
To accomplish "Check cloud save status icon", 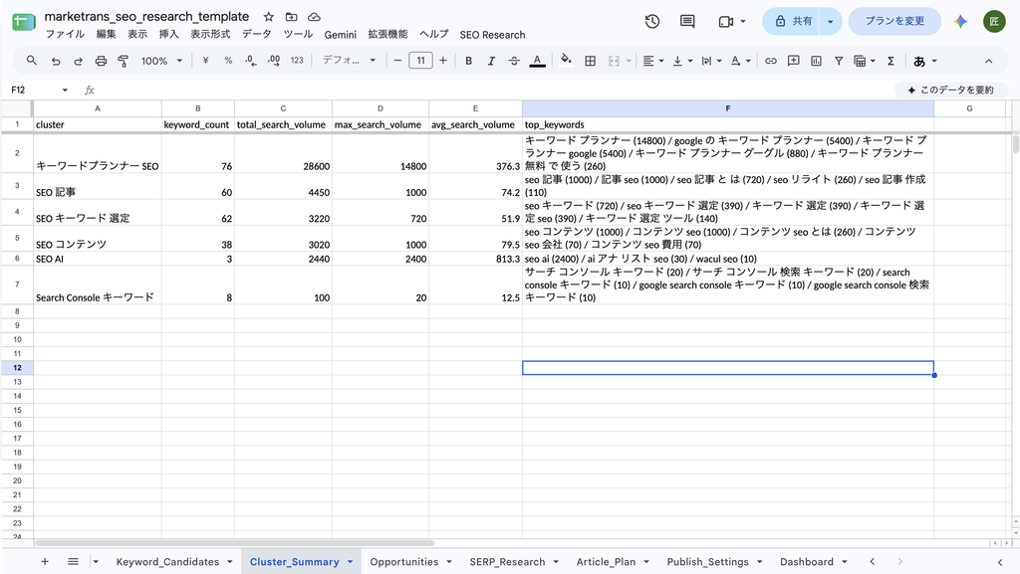I will coord(314,17).
